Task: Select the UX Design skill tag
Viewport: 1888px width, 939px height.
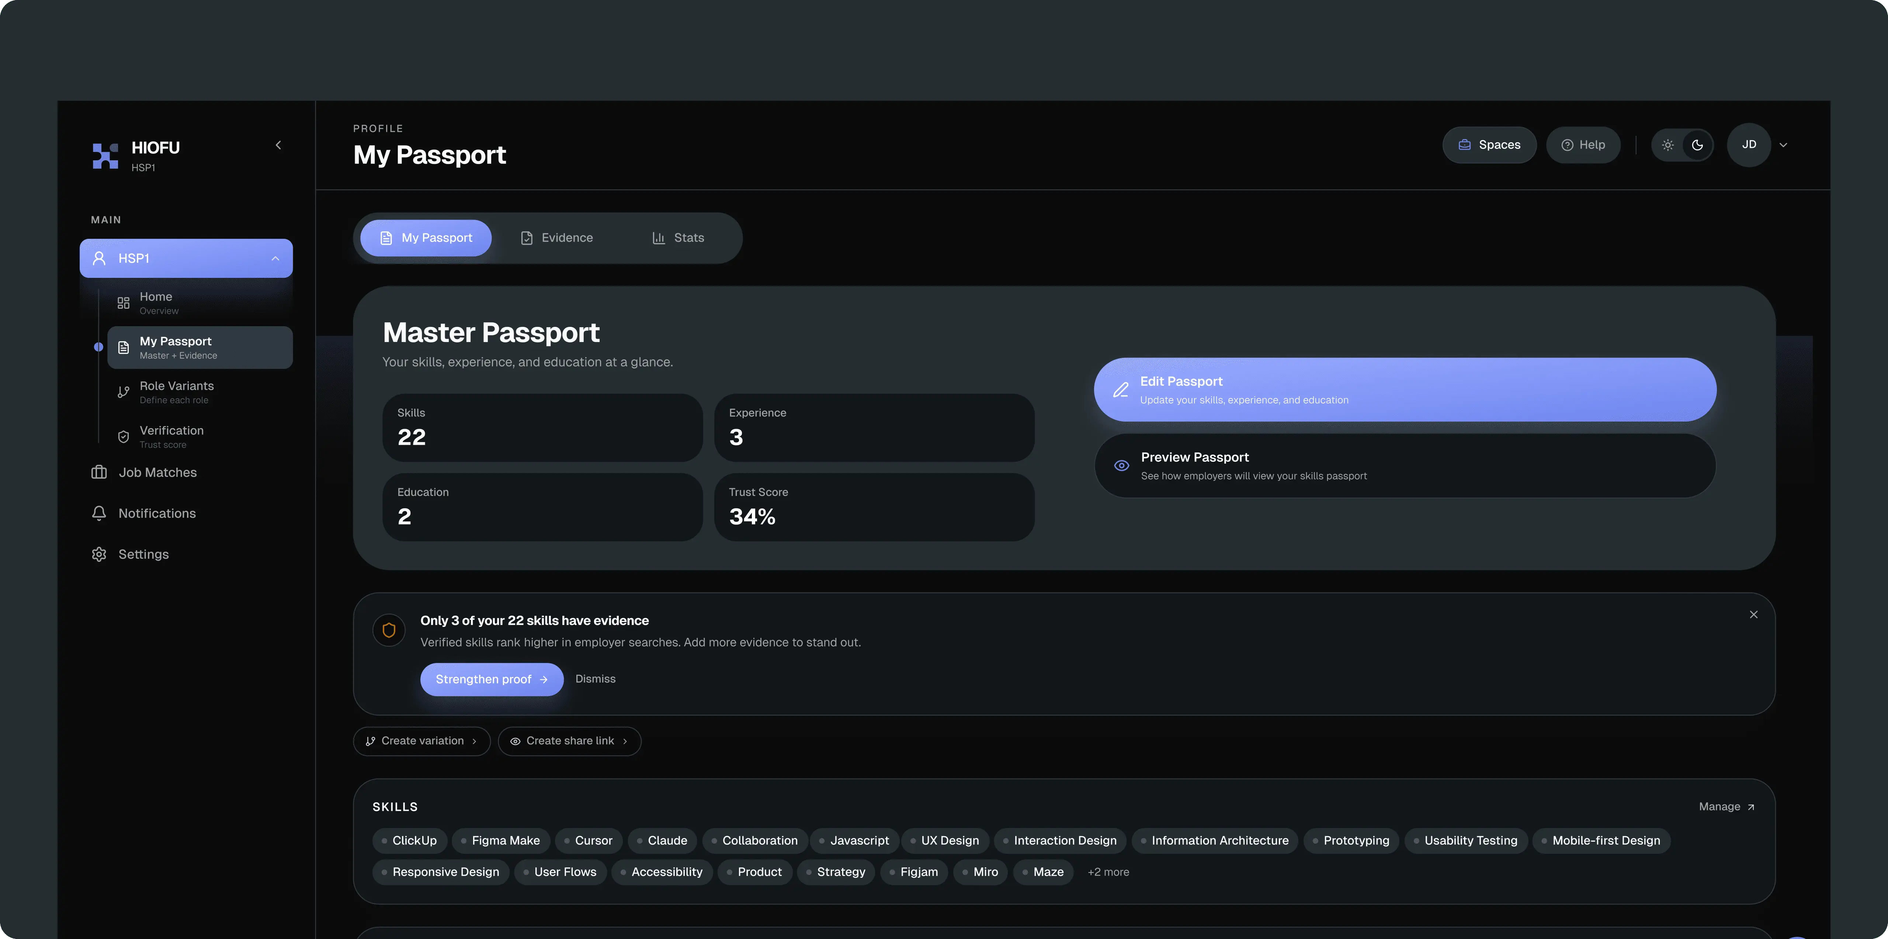Action: point(945,841)
